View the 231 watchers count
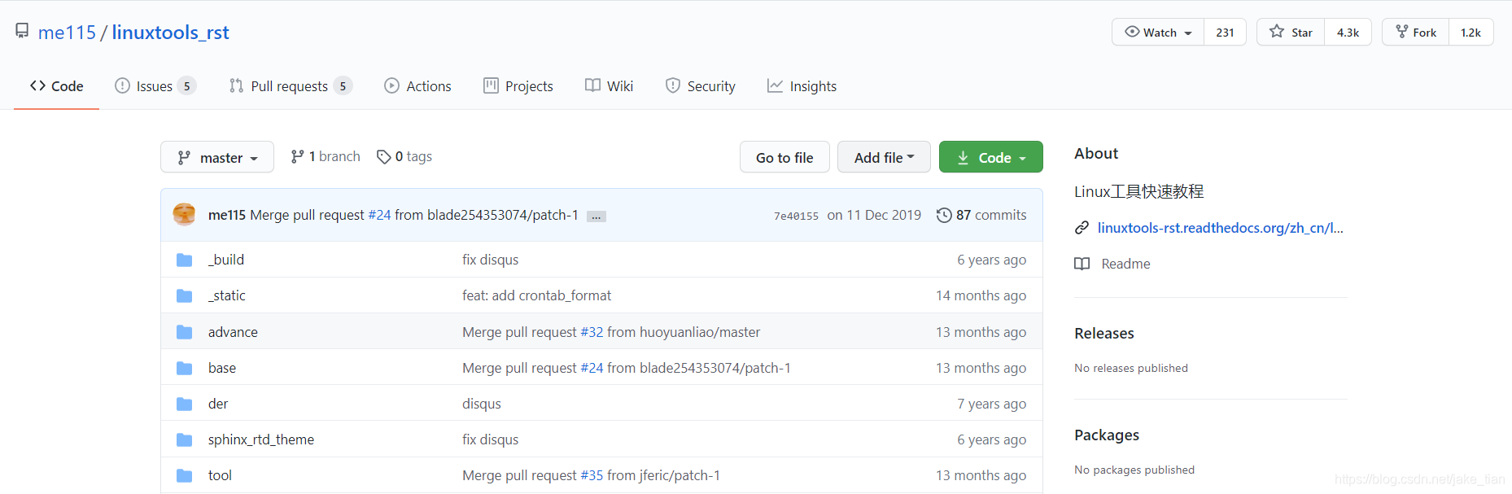Screen dimensions: 1512x494 pyautogui.click(x=1225, y=33)
